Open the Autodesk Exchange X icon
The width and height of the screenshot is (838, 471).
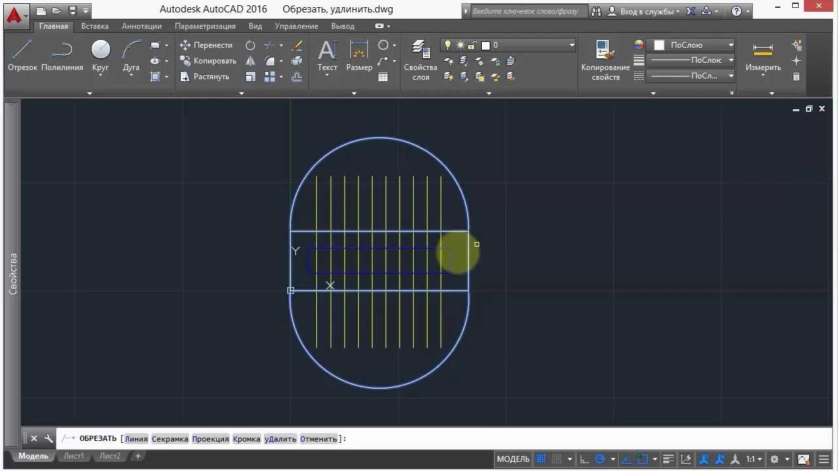pos(691,11)
